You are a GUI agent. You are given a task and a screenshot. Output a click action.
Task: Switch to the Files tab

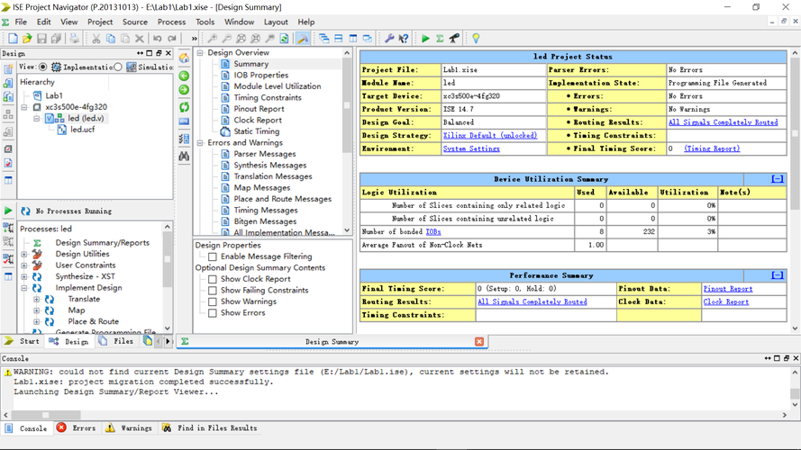tap(117, 341)
